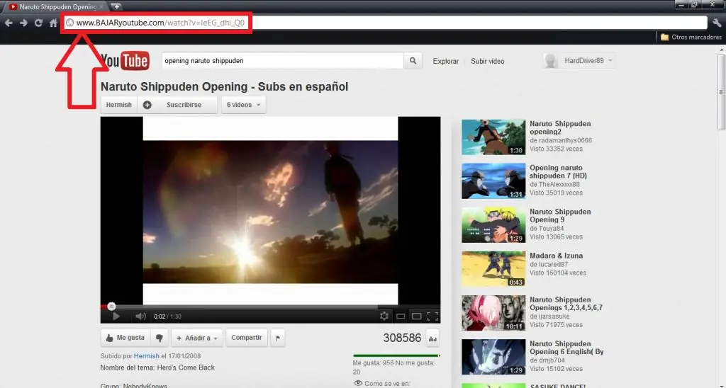The image size is (726, 388).
Task: Open a new tab with the plus button
Action: (x=116, y=6)
